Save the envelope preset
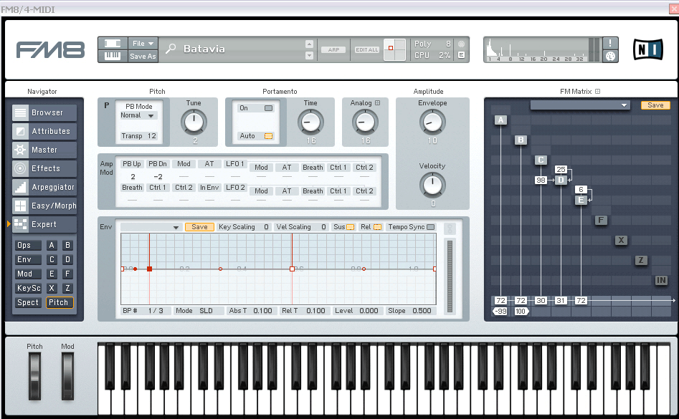 [199, 227]
